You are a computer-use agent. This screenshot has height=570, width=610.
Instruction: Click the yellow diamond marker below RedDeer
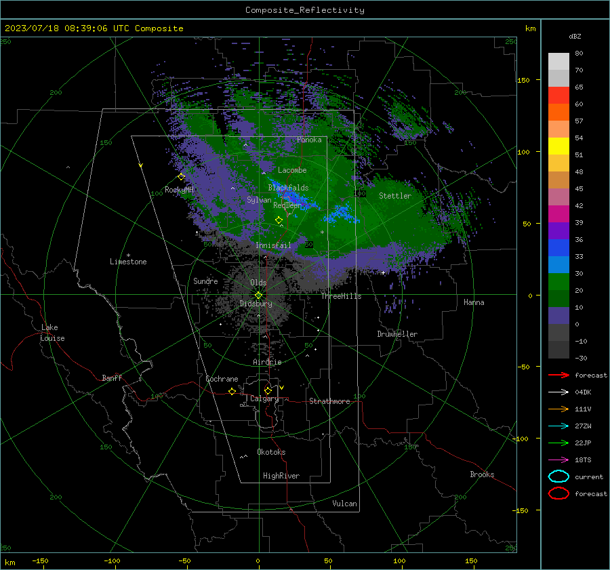279,220
